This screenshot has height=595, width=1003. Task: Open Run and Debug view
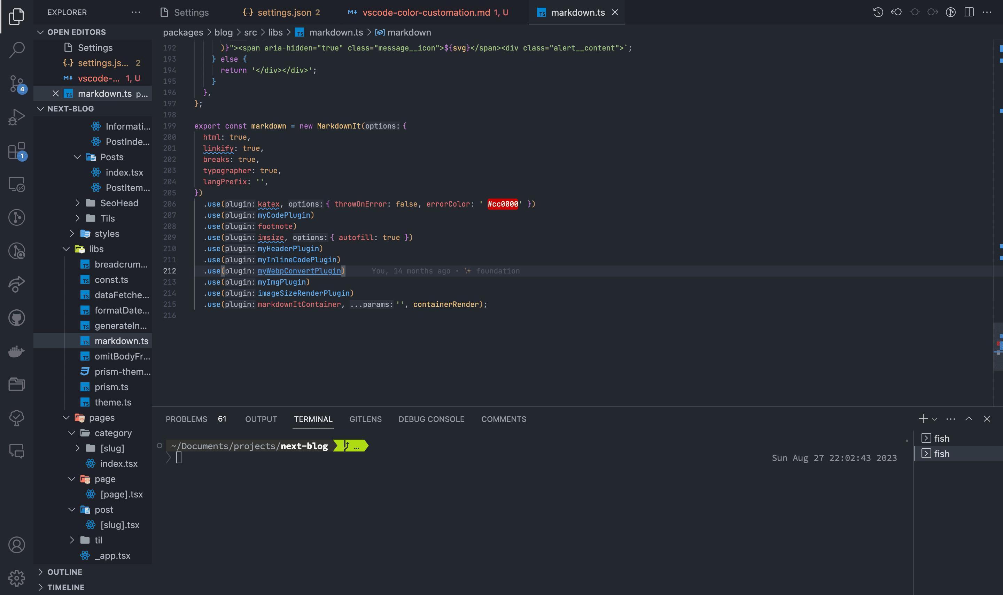[16, 117]
